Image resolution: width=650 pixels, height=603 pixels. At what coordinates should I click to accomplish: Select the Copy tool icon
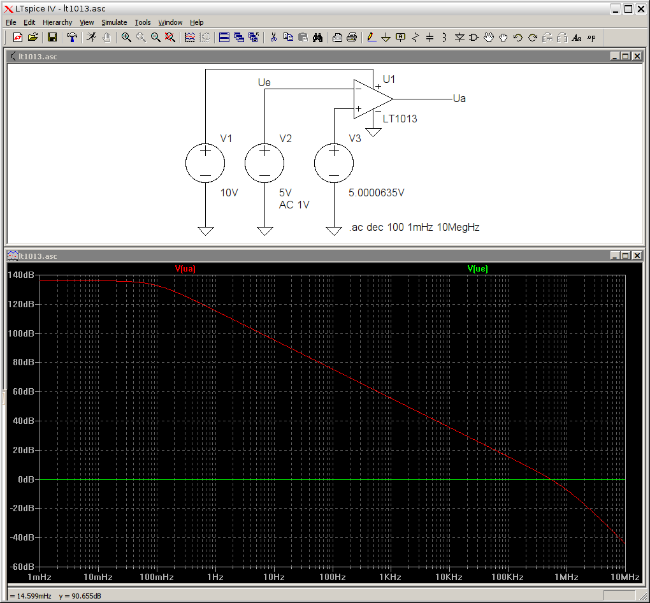tap(288, 38)
